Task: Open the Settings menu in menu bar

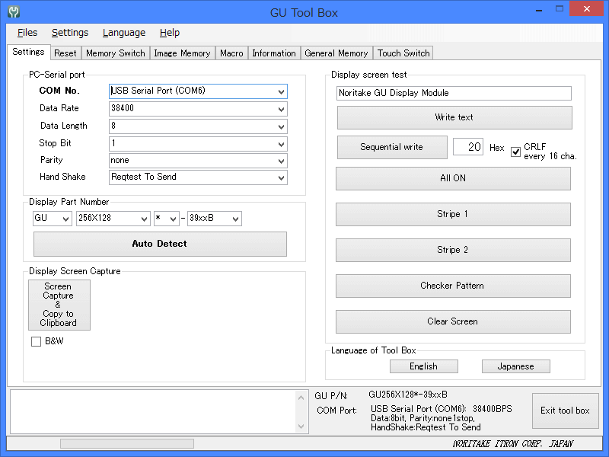Action: [70, 33]
